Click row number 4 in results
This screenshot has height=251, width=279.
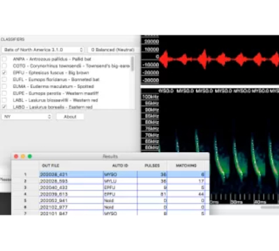(25, 194)
